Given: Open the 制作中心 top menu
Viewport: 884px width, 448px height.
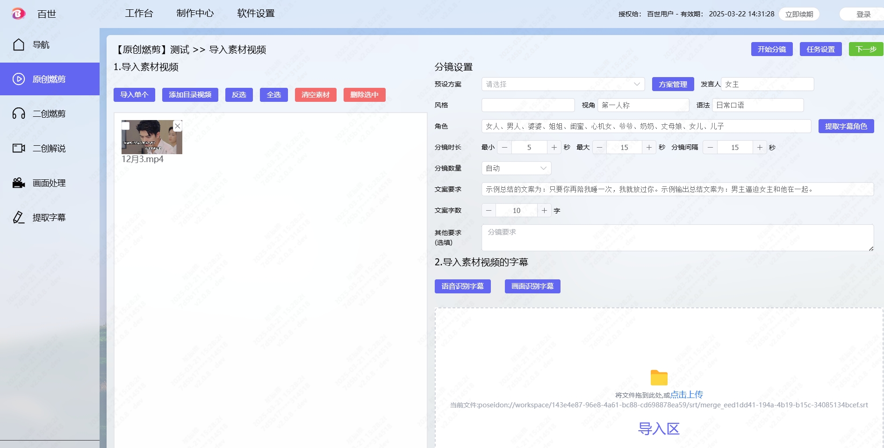Looking at the screenshot, I should 195,14.
